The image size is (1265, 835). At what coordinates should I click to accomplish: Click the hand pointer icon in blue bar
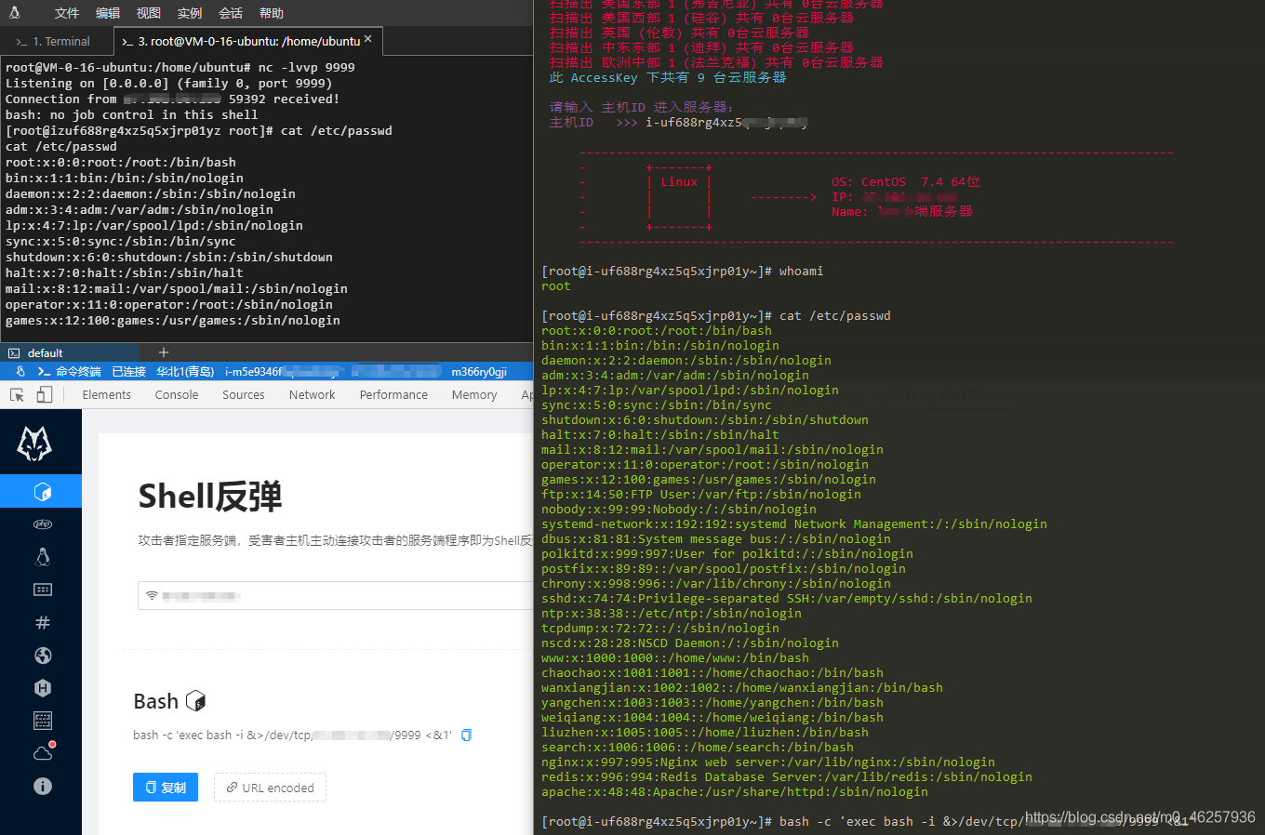[x=20, y=371]
